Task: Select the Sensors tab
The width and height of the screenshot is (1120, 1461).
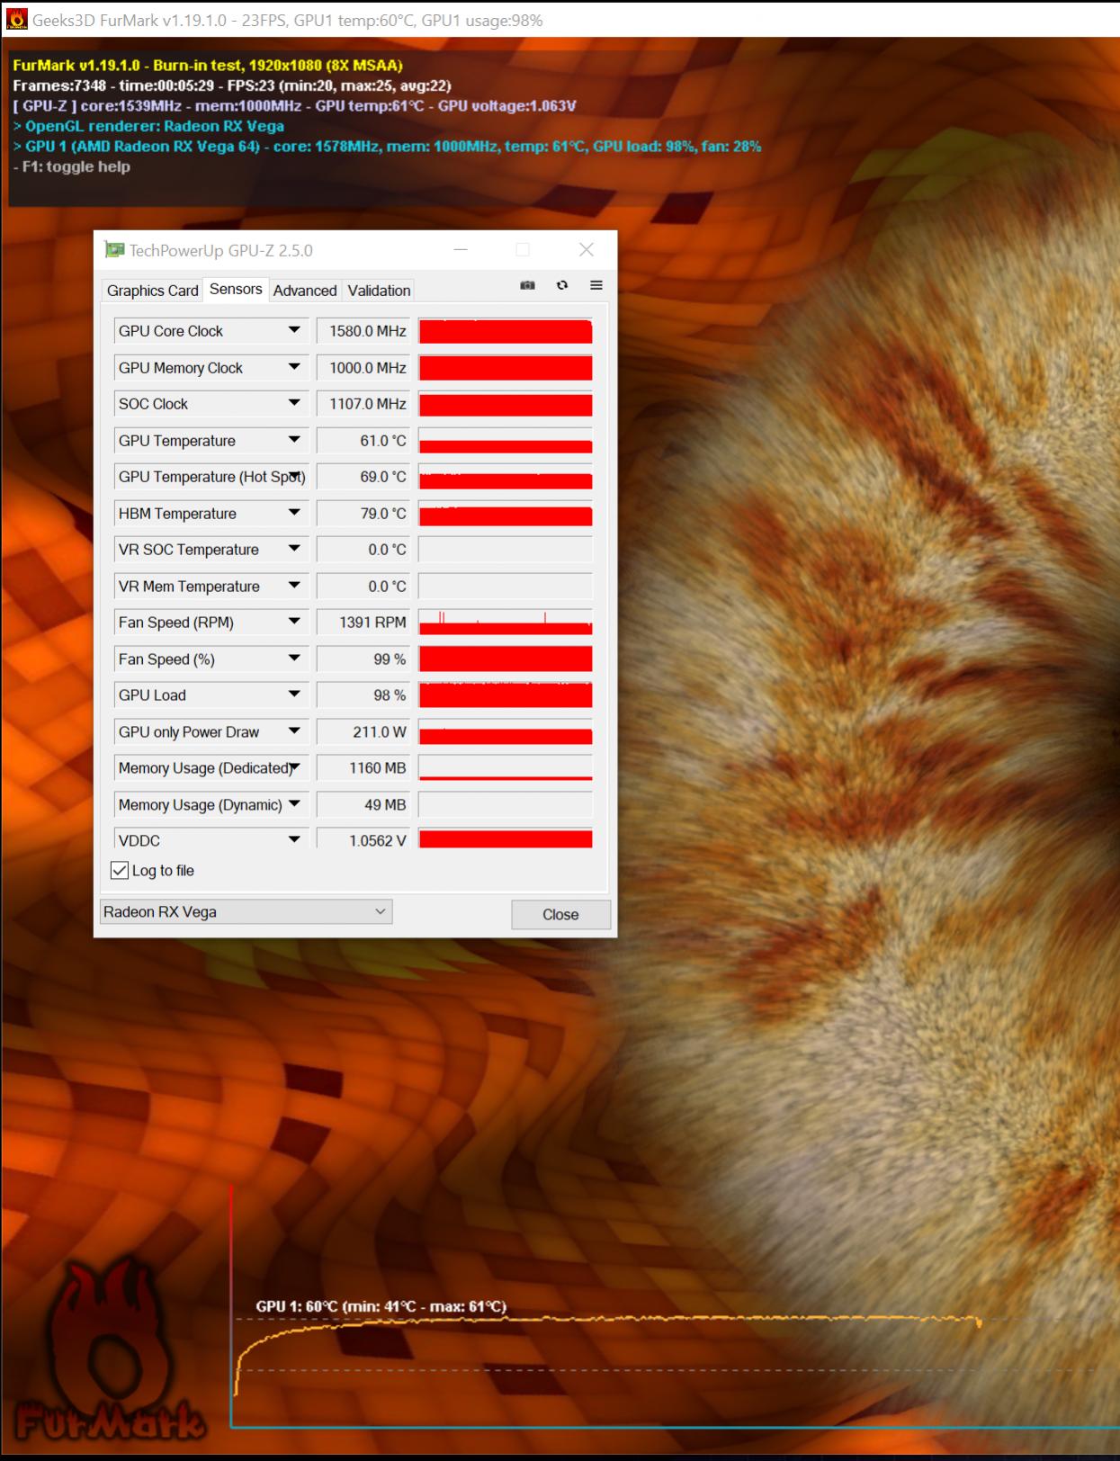Action: [x=236, y=289]
